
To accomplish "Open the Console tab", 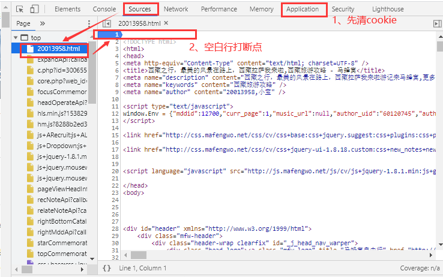I will [104, 10].
